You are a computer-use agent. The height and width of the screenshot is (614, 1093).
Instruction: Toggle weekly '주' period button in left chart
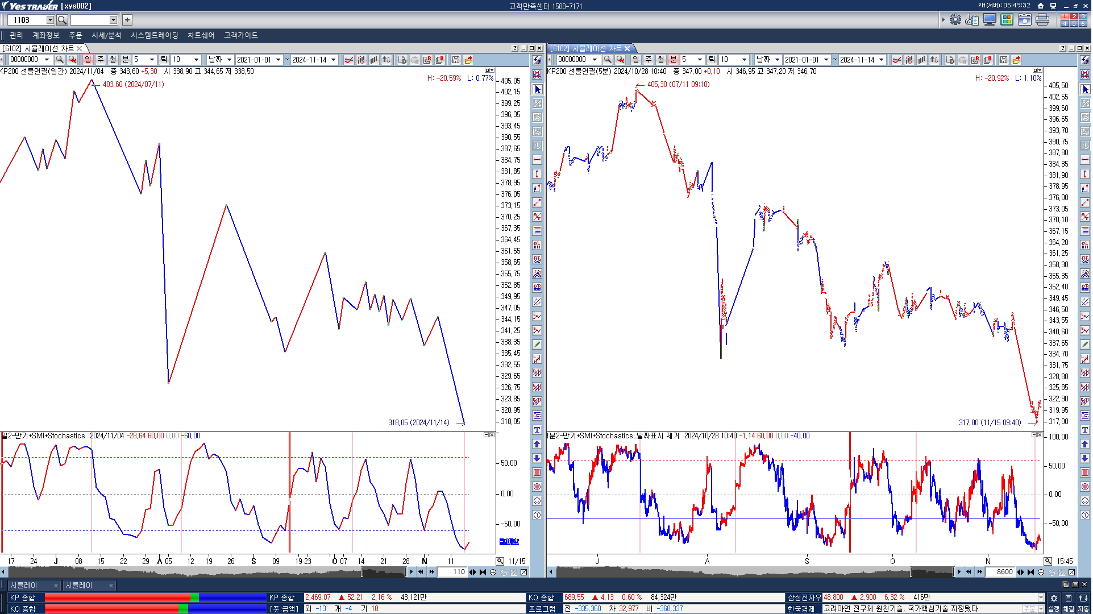pyautogui.click(x=100, y=60)
